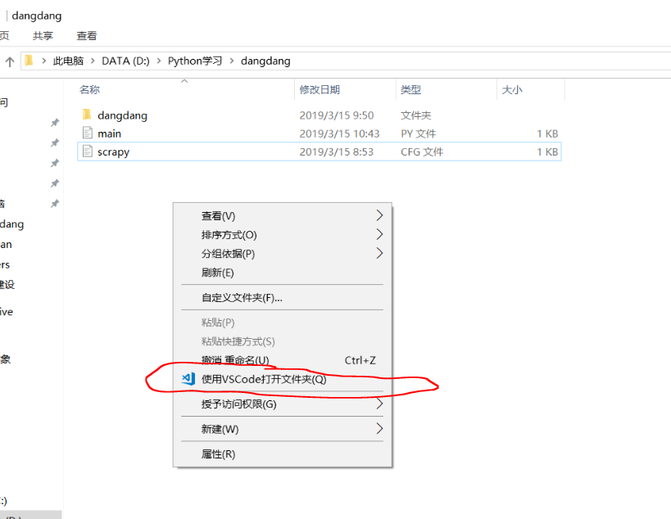Switch to the 共享 ribbon tab

[x=43, y=35]
